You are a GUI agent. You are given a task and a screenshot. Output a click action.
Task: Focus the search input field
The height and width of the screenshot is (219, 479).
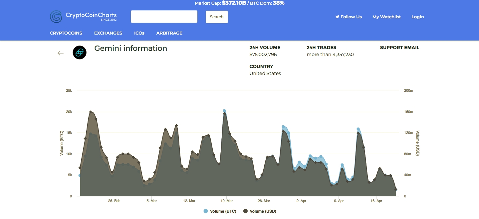point(164,17)
